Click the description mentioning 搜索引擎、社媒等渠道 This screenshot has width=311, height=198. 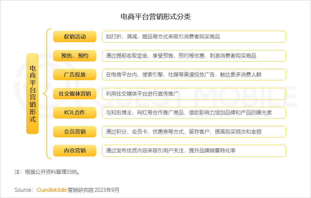pyautogui.click(x=194, y=75)
